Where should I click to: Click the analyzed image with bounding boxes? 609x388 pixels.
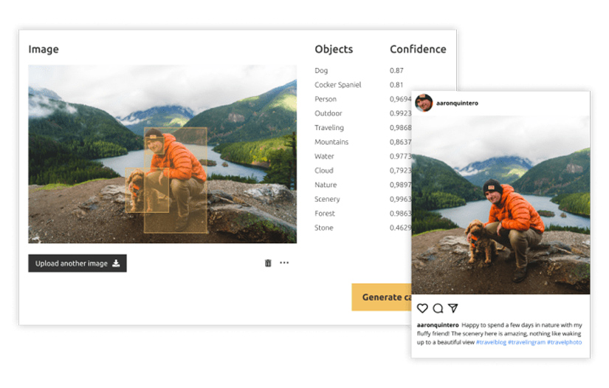pyautogui.click(x=162, y=154)
